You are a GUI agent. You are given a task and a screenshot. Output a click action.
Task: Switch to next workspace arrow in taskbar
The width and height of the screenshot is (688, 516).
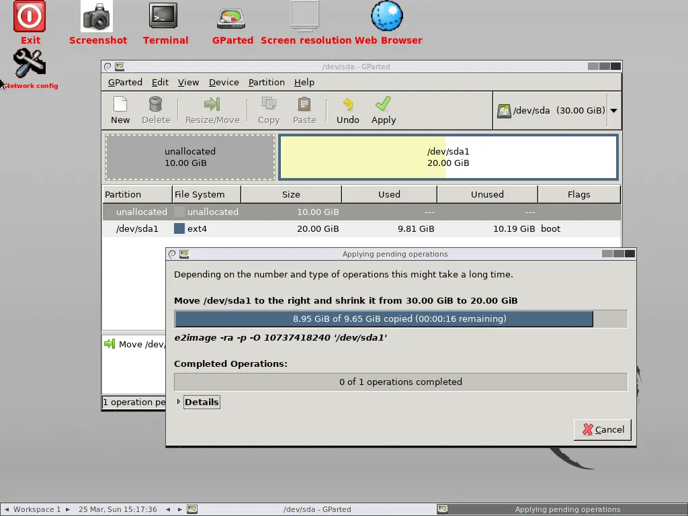coord(68,509)
